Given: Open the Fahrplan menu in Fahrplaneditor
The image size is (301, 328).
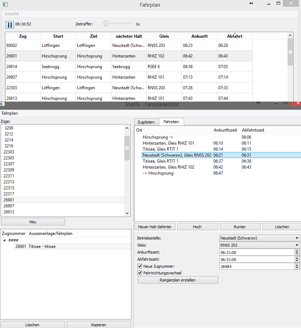Looking at the screenshot, I should [x=10, y=113].
